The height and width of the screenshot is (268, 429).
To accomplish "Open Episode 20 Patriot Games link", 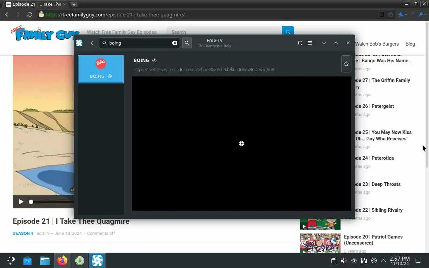I will click(373, 240).
